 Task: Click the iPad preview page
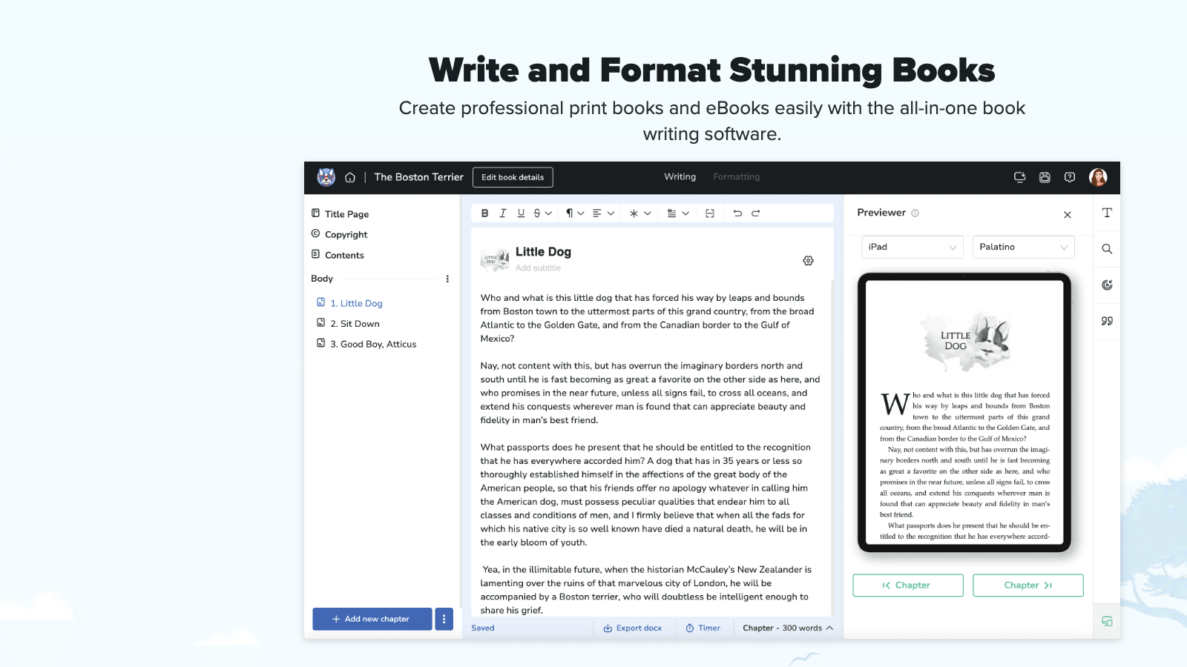point(964,413)
